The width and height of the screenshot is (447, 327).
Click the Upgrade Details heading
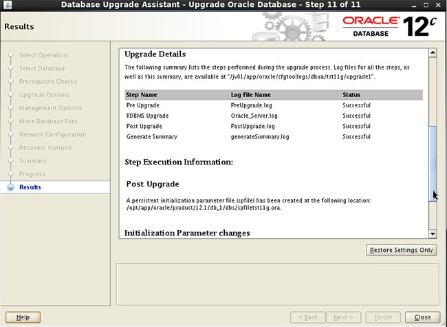[x=155, y=54]
